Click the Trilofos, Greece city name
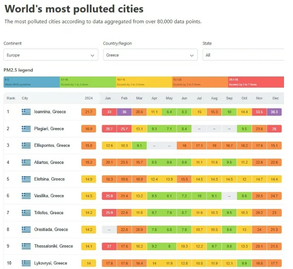This screenshot has width=293, height=269. coord(49,213)
